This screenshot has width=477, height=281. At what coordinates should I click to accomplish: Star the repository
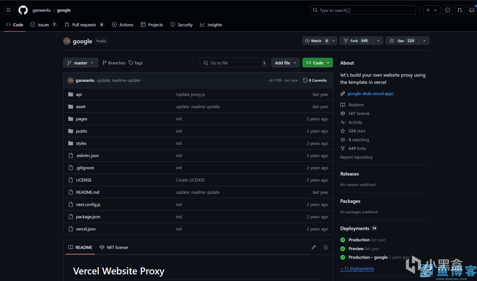coord(402,41)
